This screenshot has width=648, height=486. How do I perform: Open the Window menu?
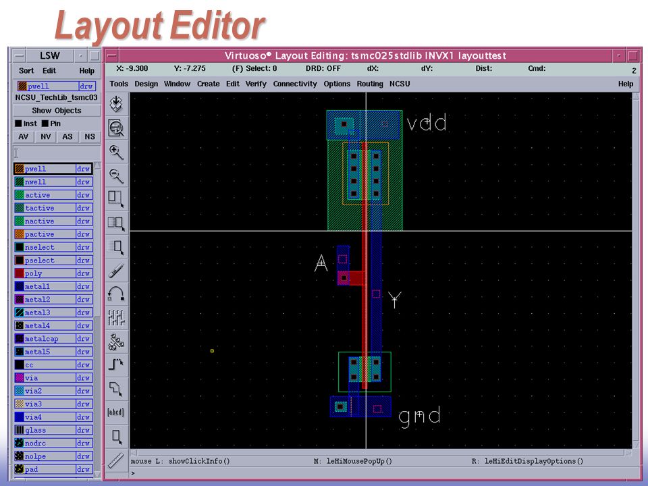point(177,84)
